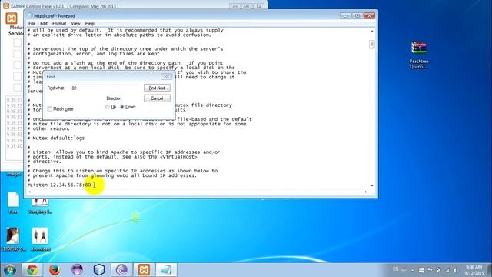Show hidden tray icons arrow
Screen dimensions: 492x277
(412, 270)
